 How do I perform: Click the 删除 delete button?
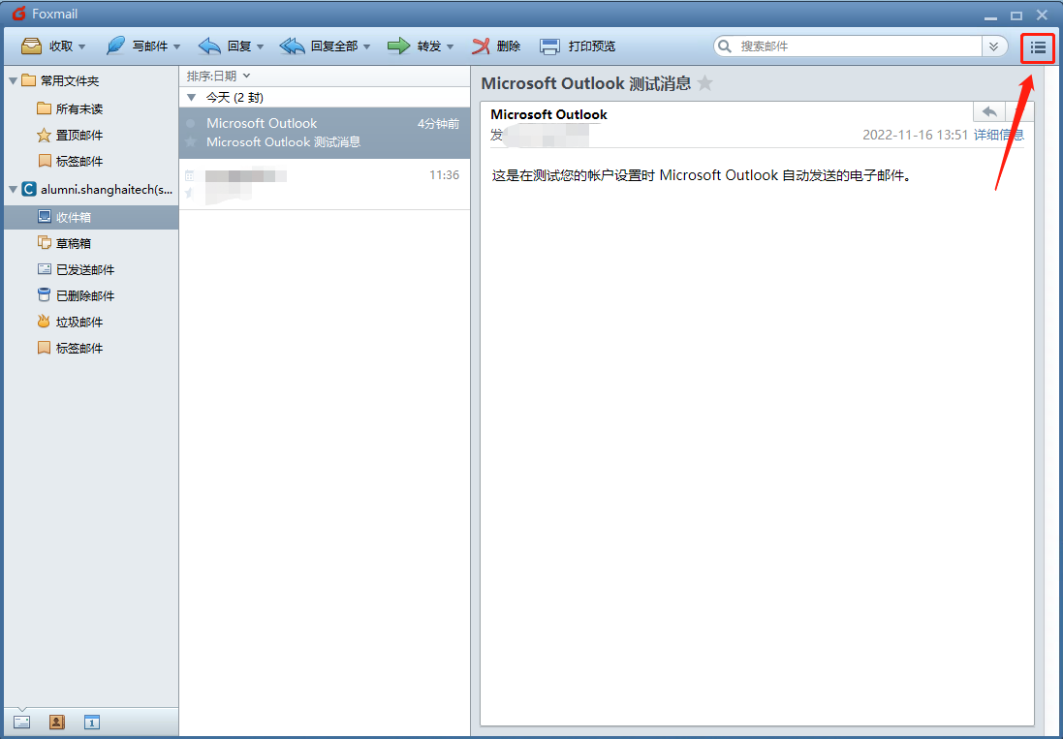(496, 46)
